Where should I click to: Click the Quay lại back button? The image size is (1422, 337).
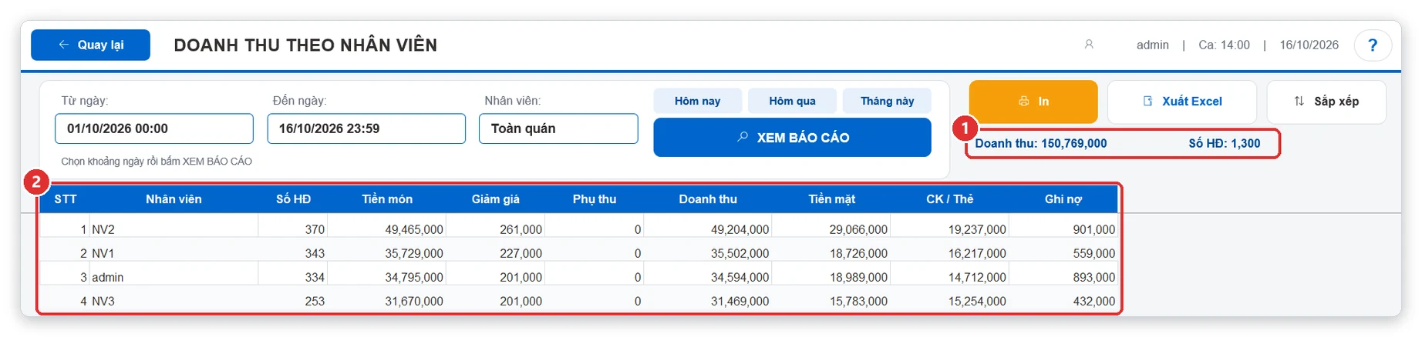pos(90,45)
